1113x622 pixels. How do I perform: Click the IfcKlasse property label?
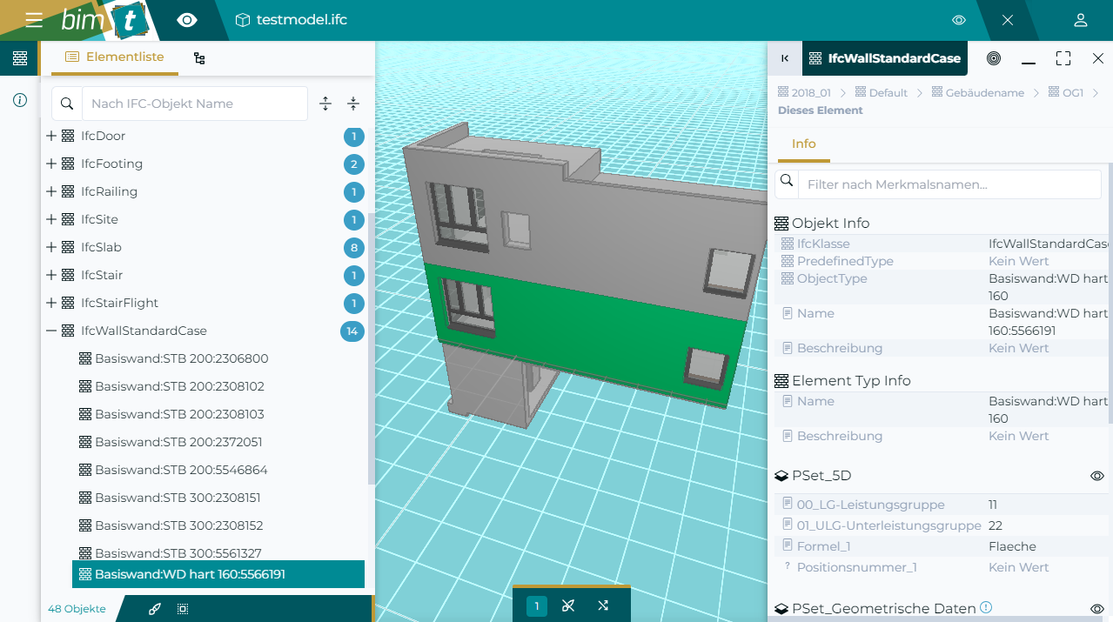click(x=823, y=244)
